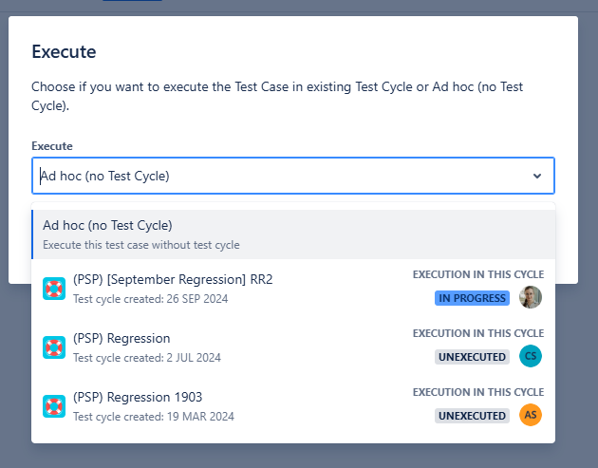Click the Execute dialog heading
The image size is (598, 468).
tap(64, 51)
